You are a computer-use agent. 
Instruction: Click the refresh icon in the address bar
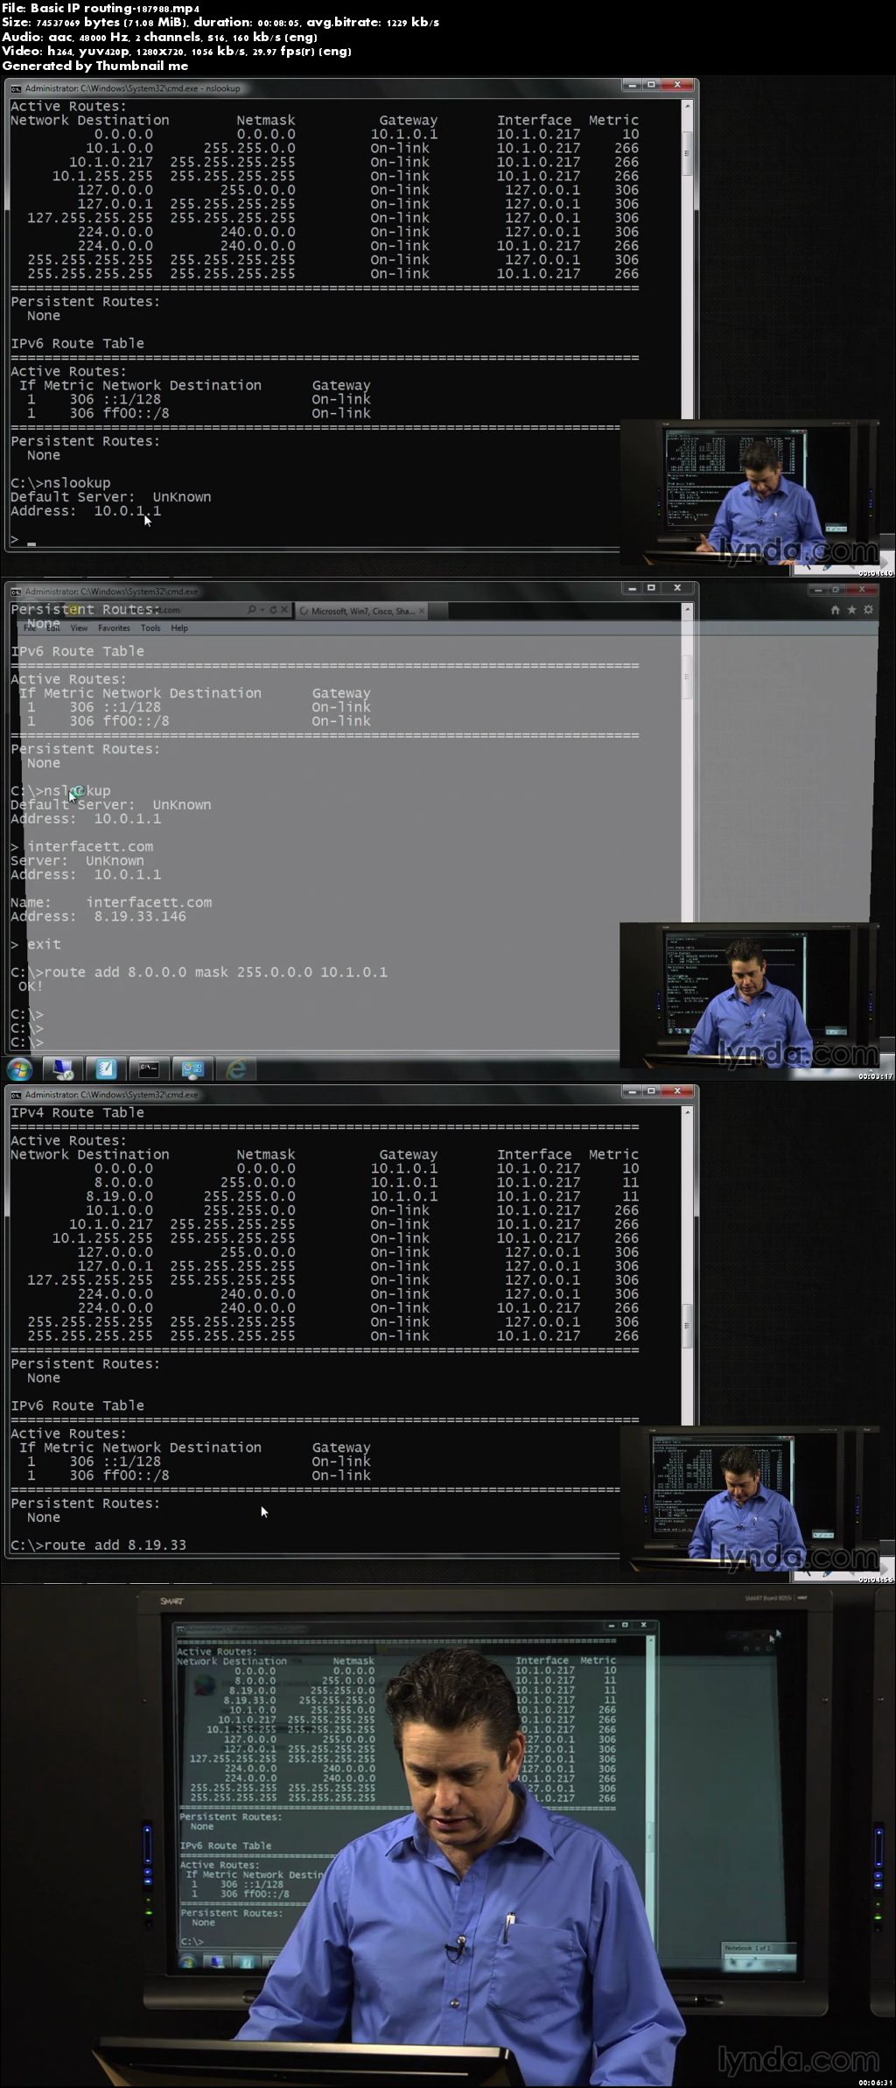(272, 610)
